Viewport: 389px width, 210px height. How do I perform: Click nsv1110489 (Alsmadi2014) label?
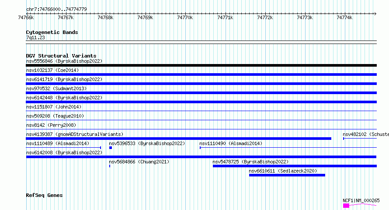point(58,143)
